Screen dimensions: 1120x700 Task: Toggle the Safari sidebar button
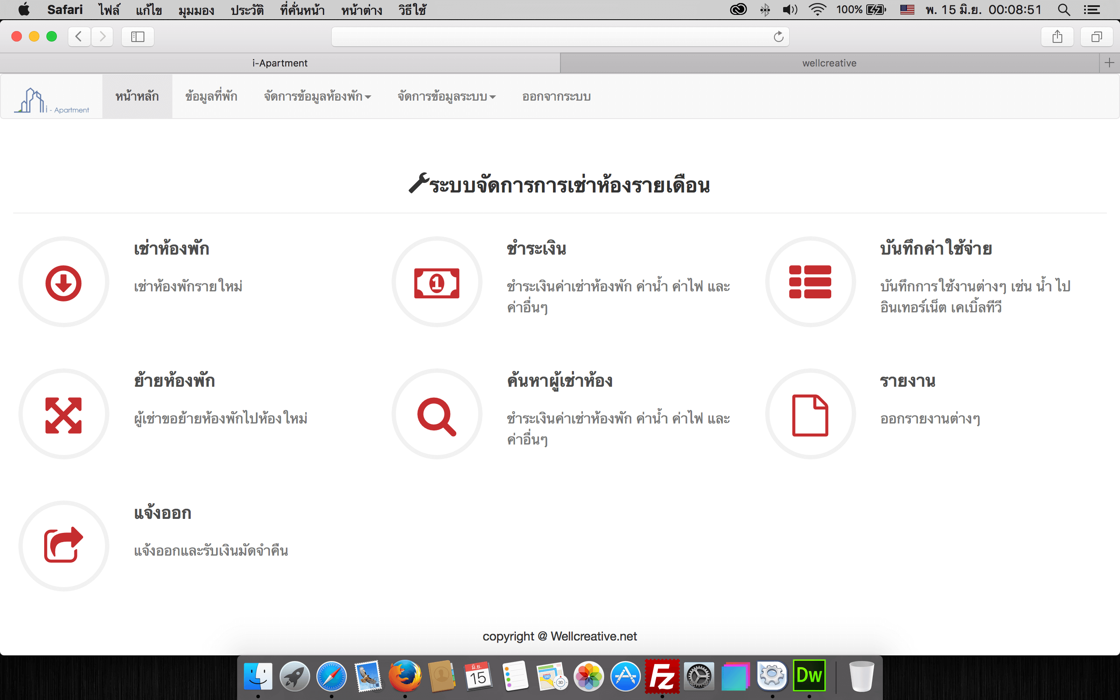click(137, 37)
